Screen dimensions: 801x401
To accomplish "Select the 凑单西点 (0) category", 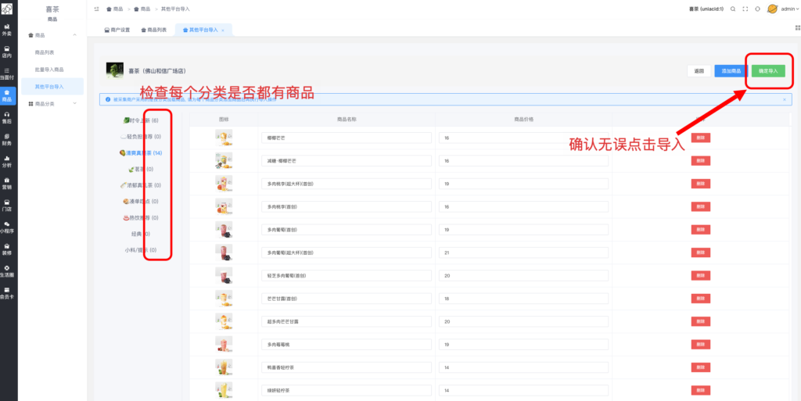I will [x=141, y=202].
